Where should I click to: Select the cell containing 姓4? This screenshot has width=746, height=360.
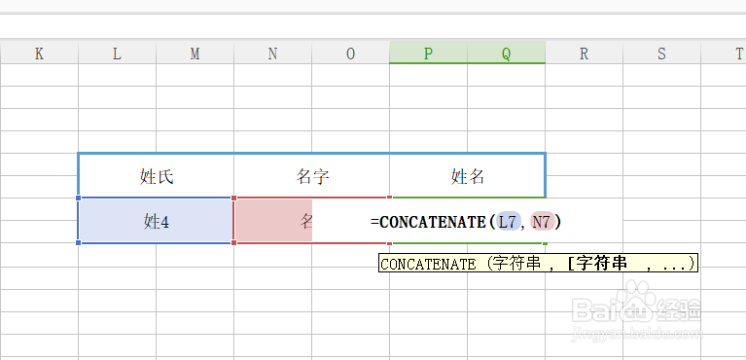(x=156, y=221)
